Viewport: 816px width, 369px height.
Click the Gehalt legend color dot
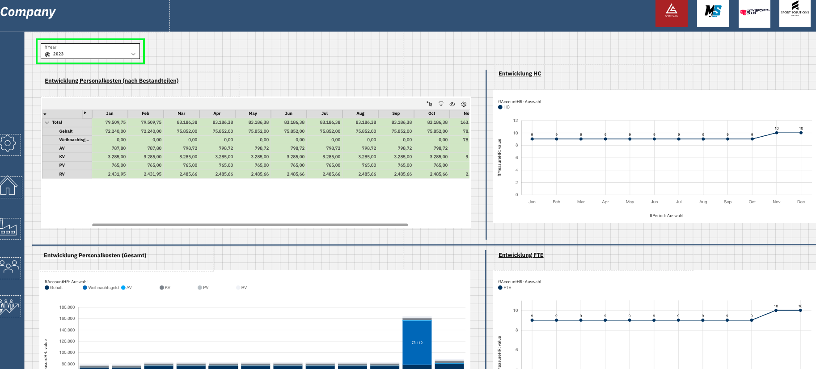click(47, 288)
